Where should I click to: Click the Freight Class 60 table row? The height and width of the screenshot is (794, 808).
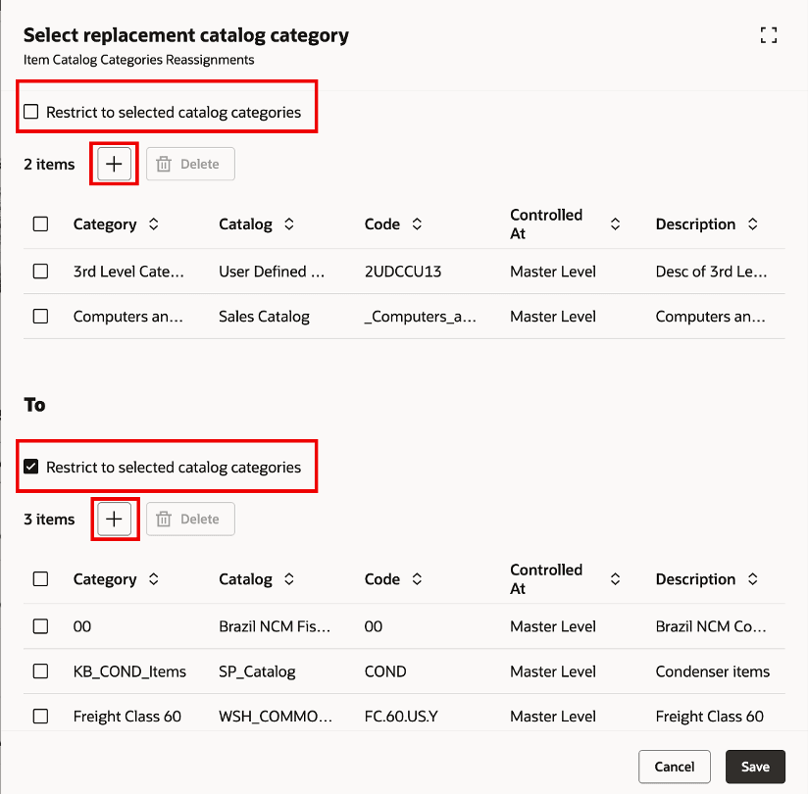(x=128, y=717)
